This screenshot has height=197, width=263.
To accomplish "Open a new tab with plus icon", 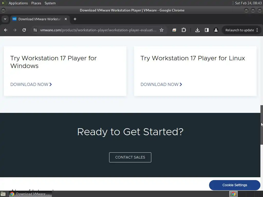I will point(75,19).
